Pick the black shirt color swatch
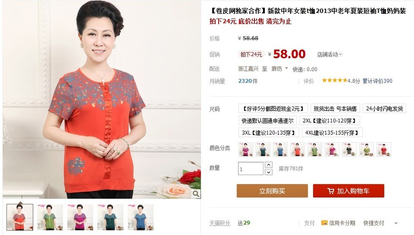Image resolution: width=414 pixels, height=235 pixels. coord(349,149)
